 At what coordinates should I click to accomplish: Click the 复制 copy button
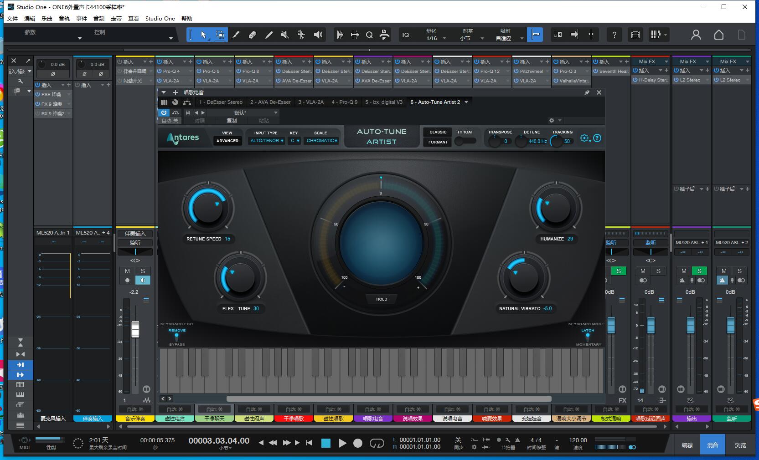(x=232, y=121)
